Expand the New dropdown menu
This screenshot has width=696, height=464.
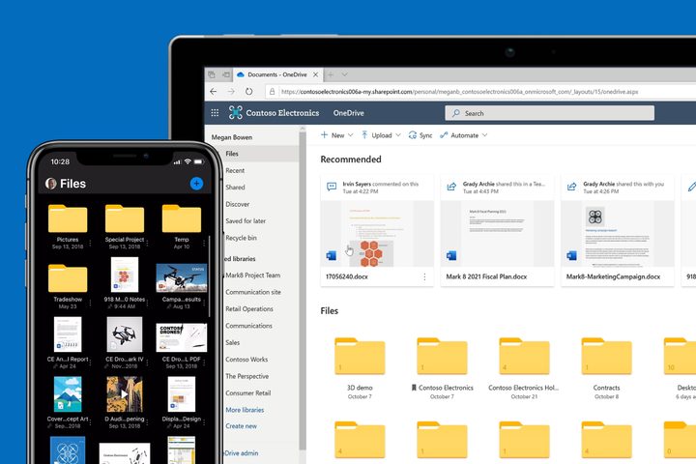click(337, 135)
